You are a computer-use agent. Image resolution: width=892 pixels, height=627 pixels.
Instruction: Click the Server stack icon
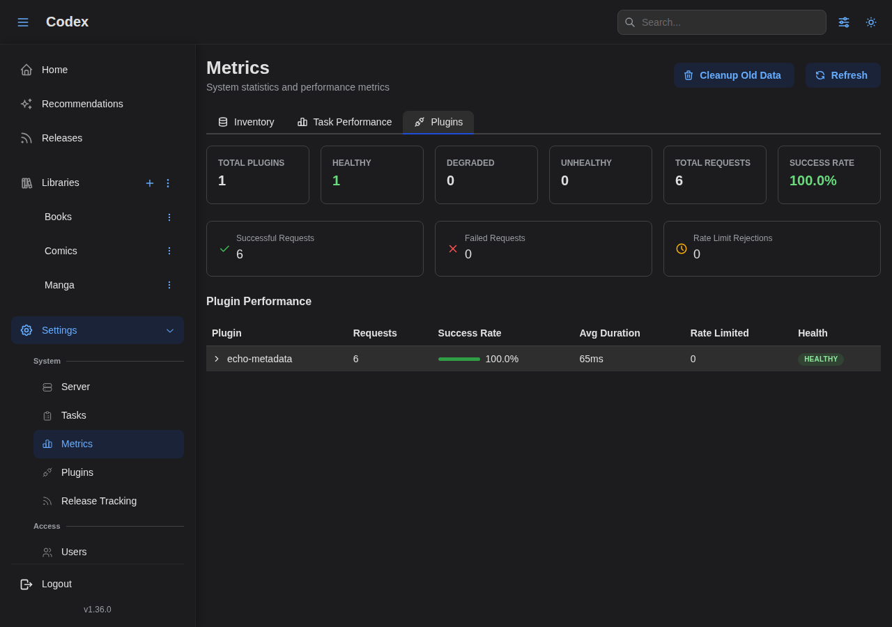tap(47, 387)
